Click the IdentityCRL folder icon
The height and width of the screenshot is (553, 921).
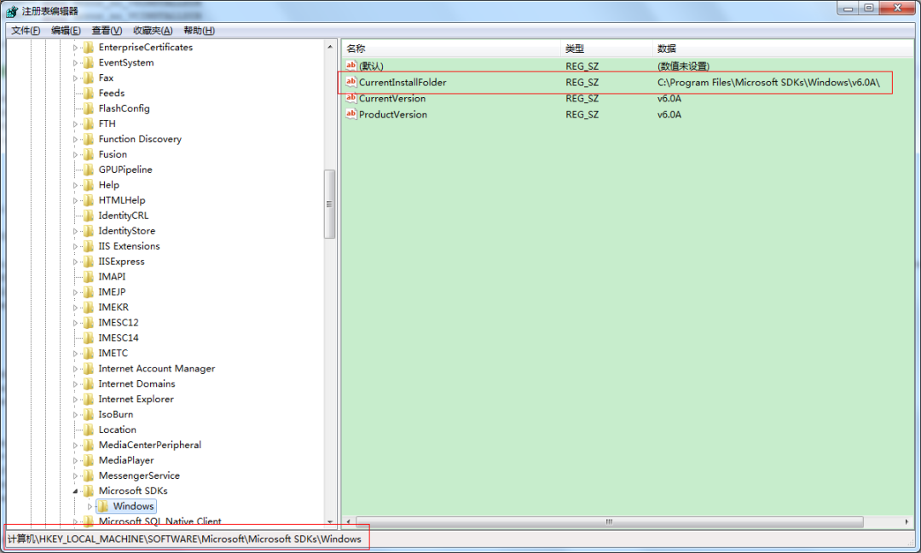89,216
